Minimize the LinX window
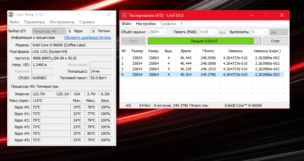 pyautogui.click(x=252, y=15)
